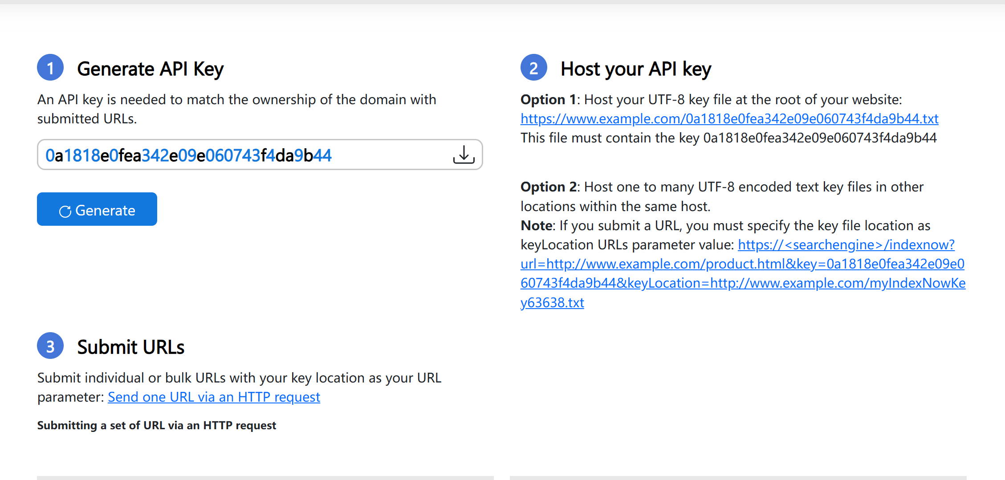Click the refresh icon on Generate button
The height and width of the screenshot is (480, 1005).
coord(65,211)
